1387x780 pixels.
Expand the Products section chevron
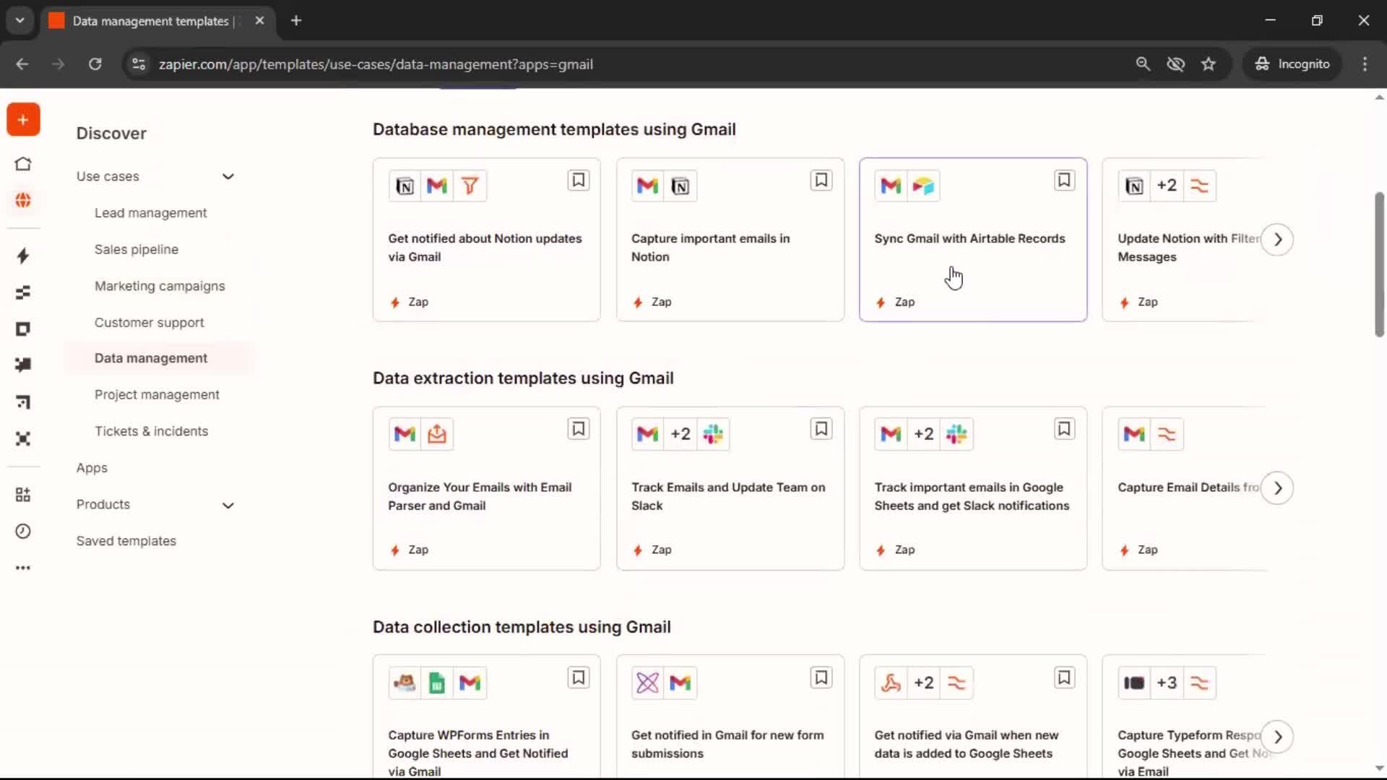[228, 506]
